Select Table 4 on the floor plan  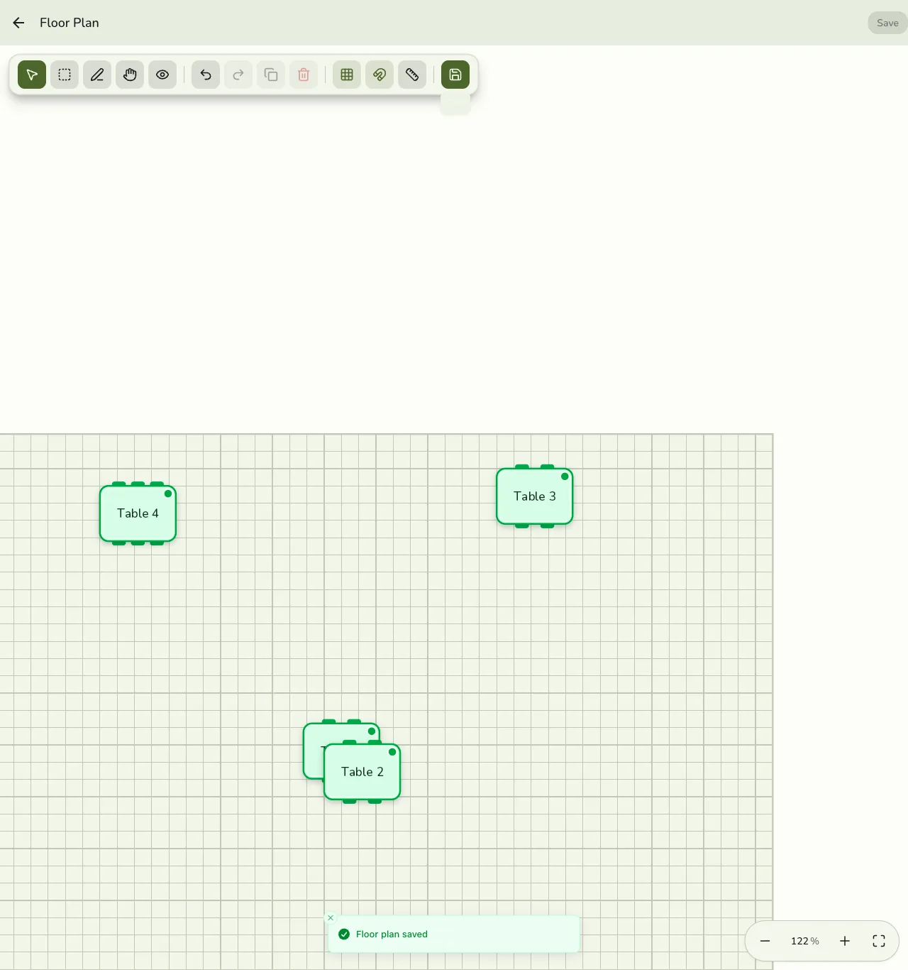point(138,513)
